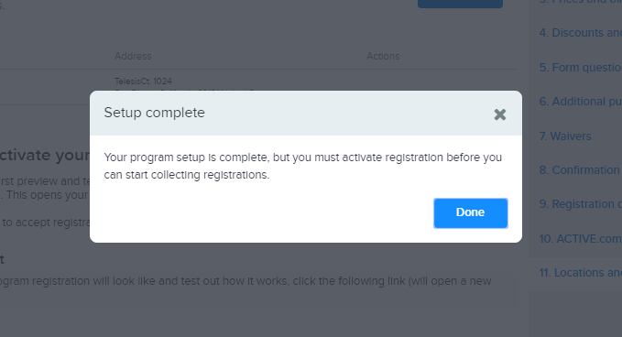Image resolution: width=622 pixels, height=337 pixels.
Task: Click the dark blue button above the table
Action: point(460,4)
